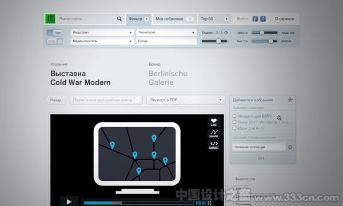Screen dimensions: 343x206
Task: Click the Назад back button
Action: coord(55,100)
